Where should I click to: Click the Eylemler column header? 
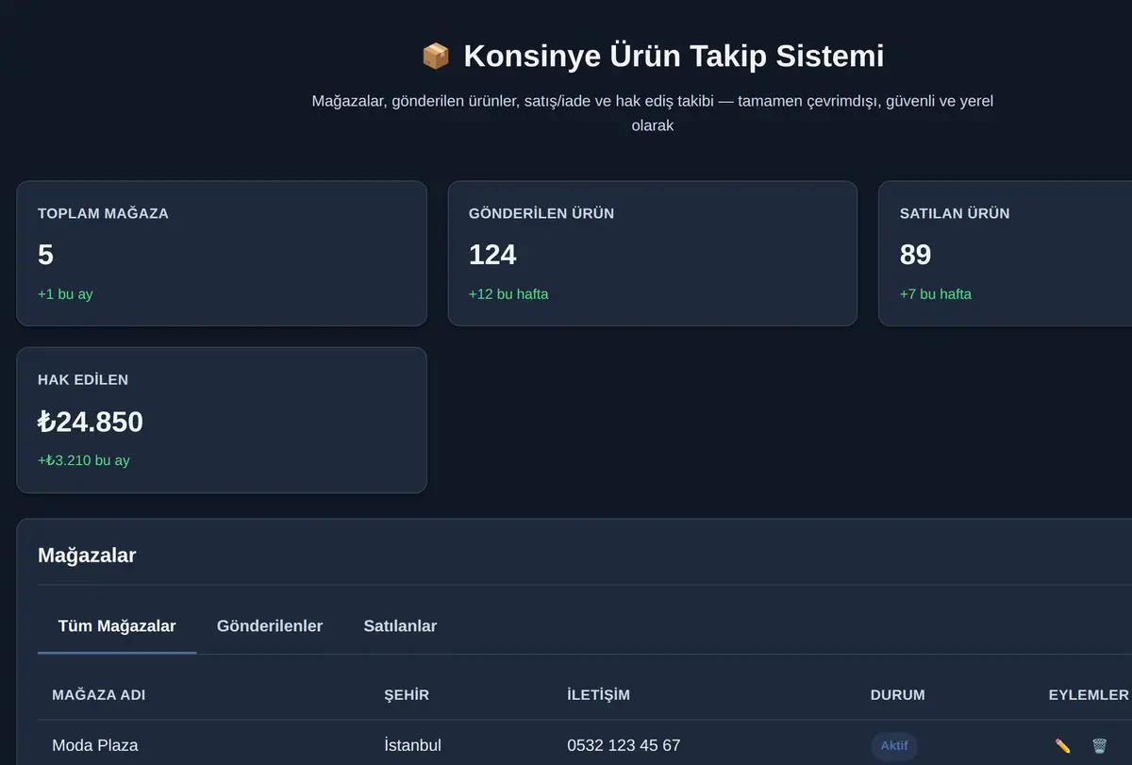(x=1089, y=695)
